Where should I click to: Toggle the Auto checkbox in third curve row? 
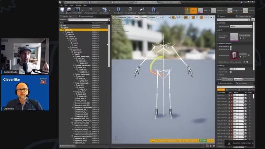click(x=246, y=101)
